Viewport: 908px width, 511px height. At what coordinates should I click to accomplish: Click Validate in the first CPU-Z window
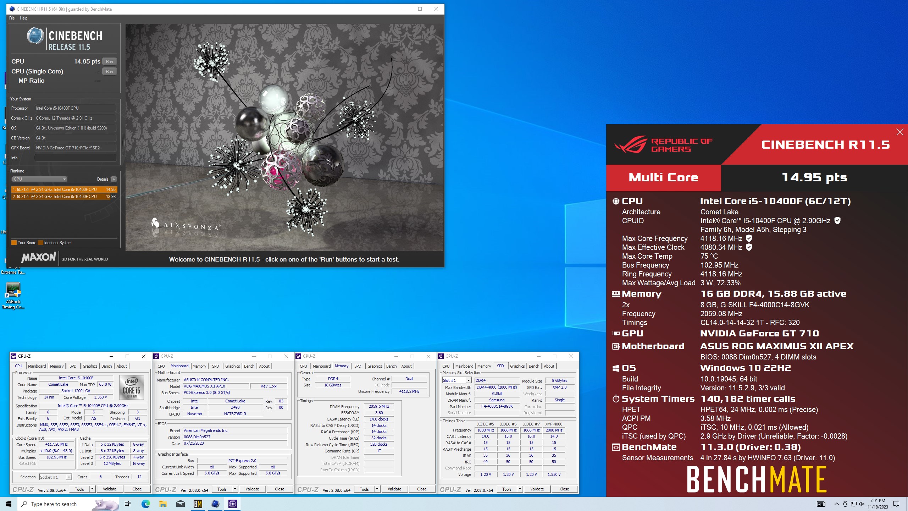click(x=110, y=489)
